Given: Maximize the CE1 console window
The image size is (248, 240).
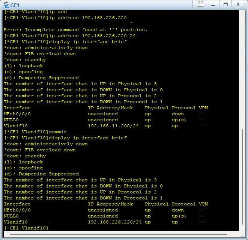Looking at the screenshot, I should [225, 5].
